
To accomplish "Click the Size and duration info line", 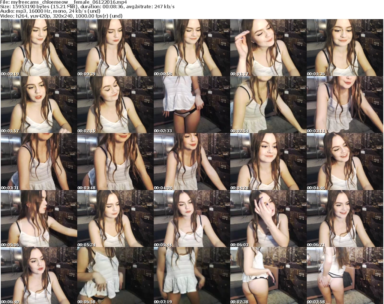I will pos(87,7).
